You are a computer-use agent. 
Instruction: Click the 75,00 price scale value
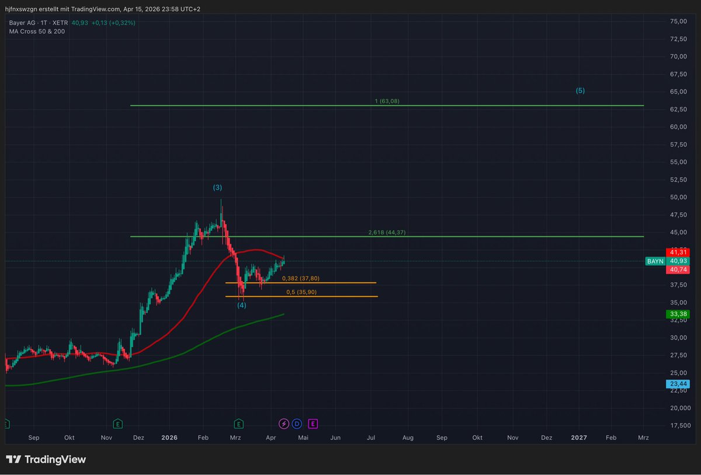click(678, 21)
